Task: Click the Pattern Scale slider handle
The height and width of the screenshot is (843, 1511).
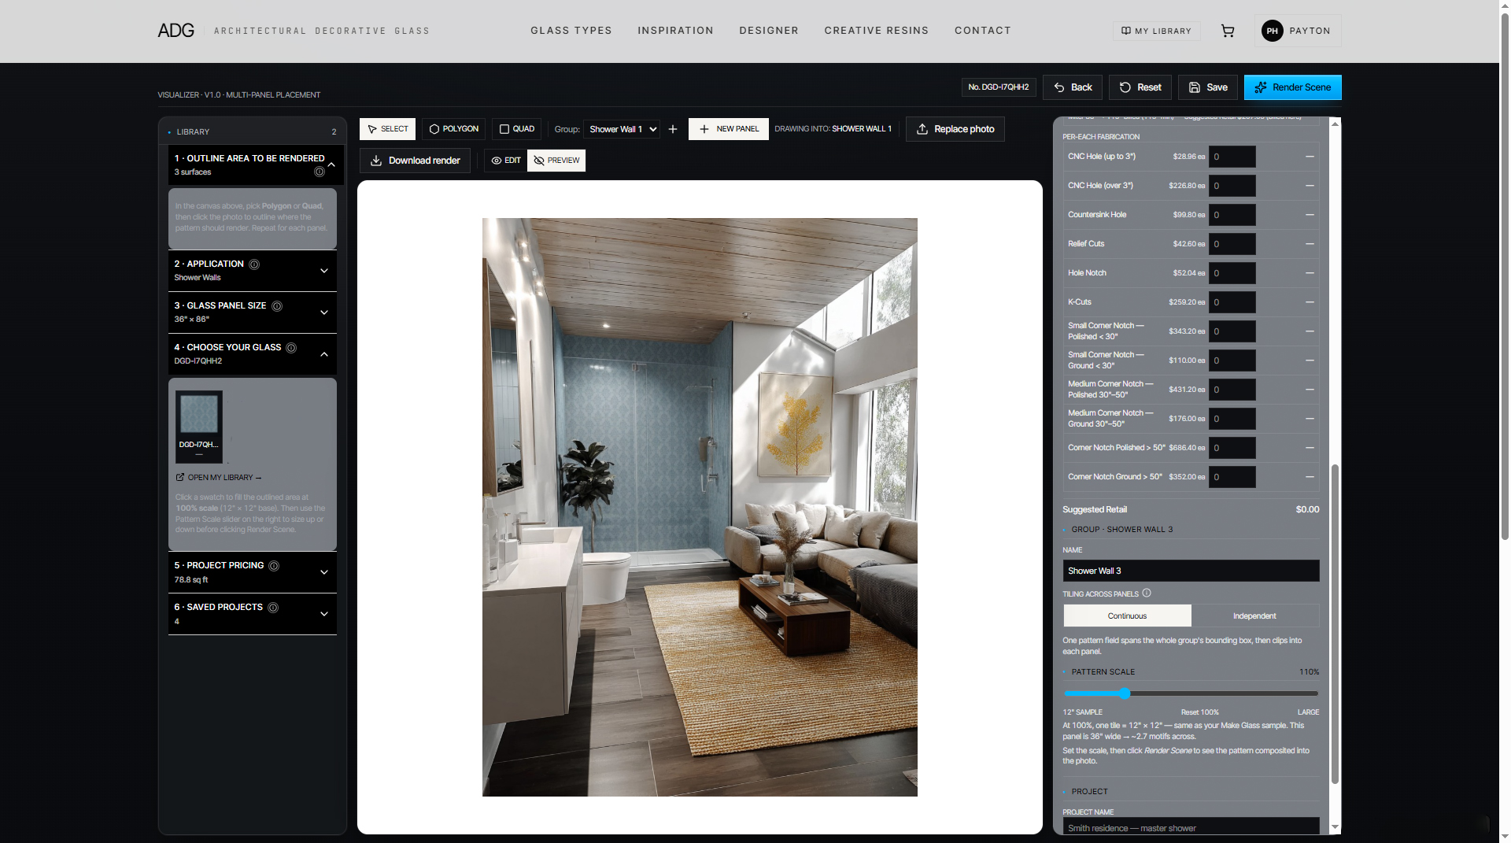Action: tap(1125, 693)
